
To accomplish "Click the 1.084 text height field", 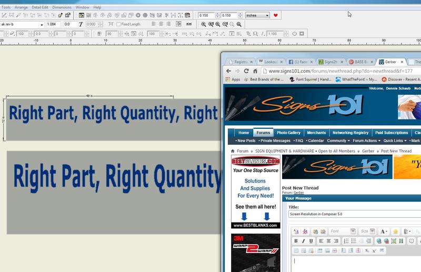I will [x=54, y=24].
